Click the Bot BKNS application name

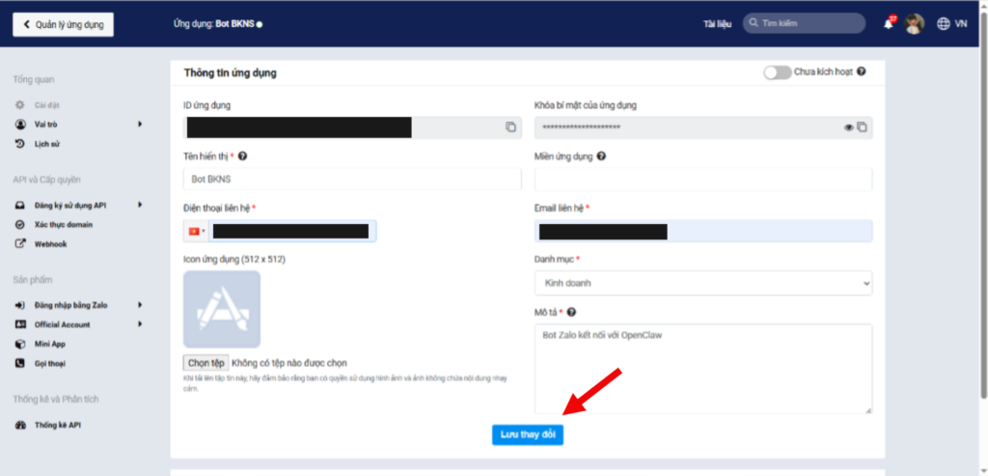pos(235,24)
